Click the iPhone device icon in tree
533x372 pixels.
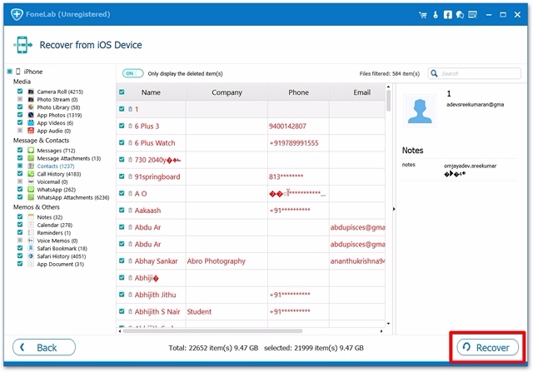click(x=18, y=72)
